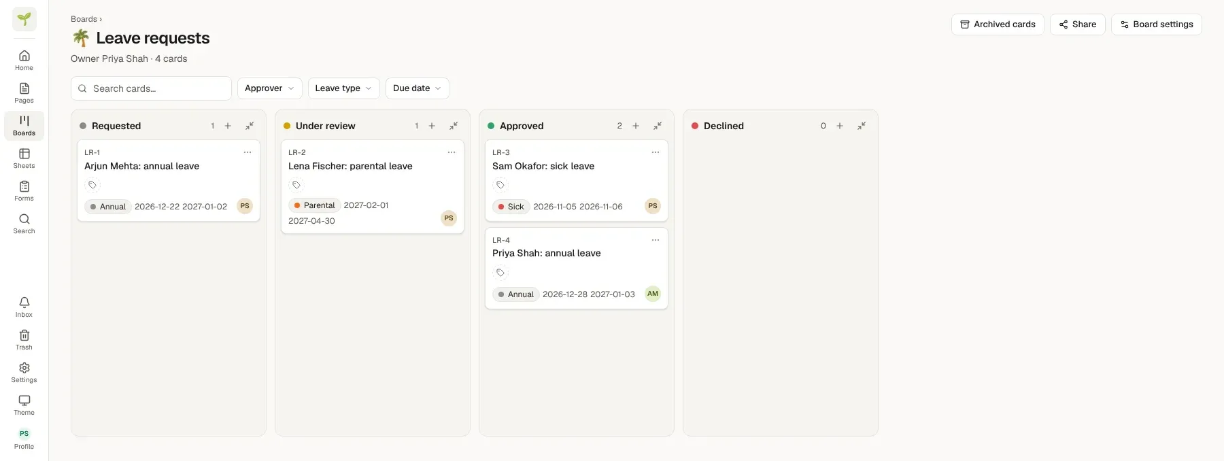Open Settings in the sidebar
This screenshot has width=1224, height=461.
click(24, 373)
